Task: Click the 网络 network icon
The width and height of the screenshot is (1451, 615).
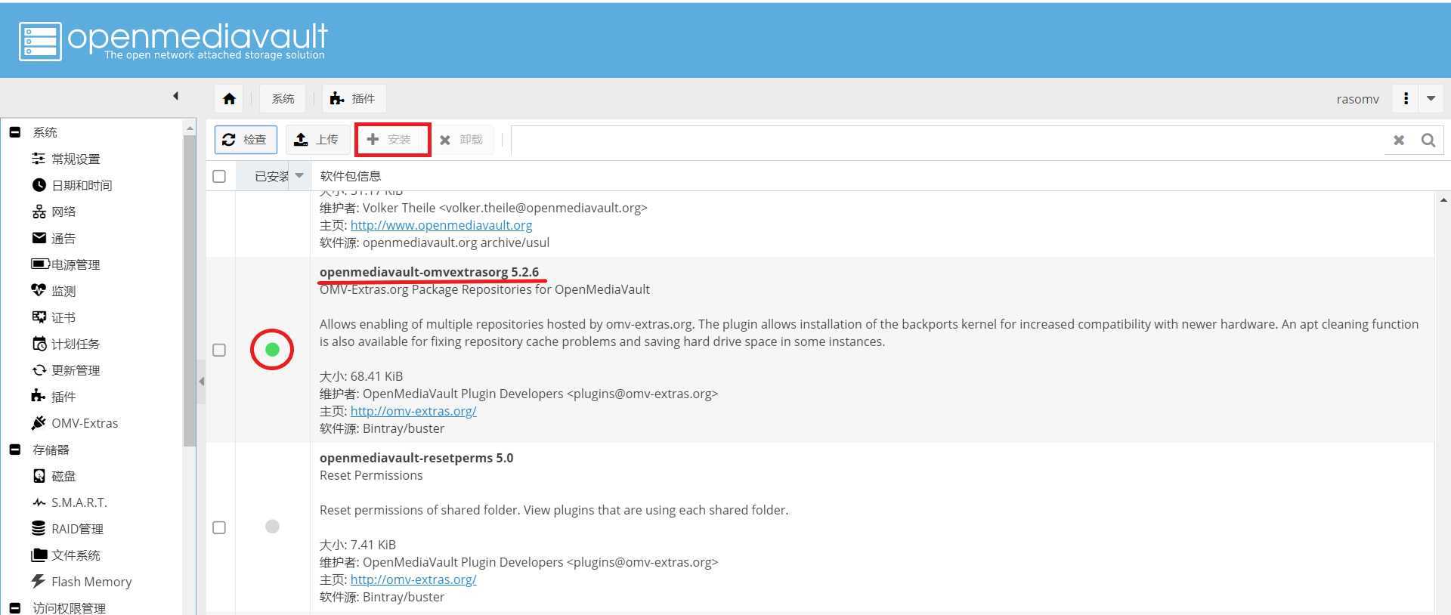Action: (x=39, y=211)
